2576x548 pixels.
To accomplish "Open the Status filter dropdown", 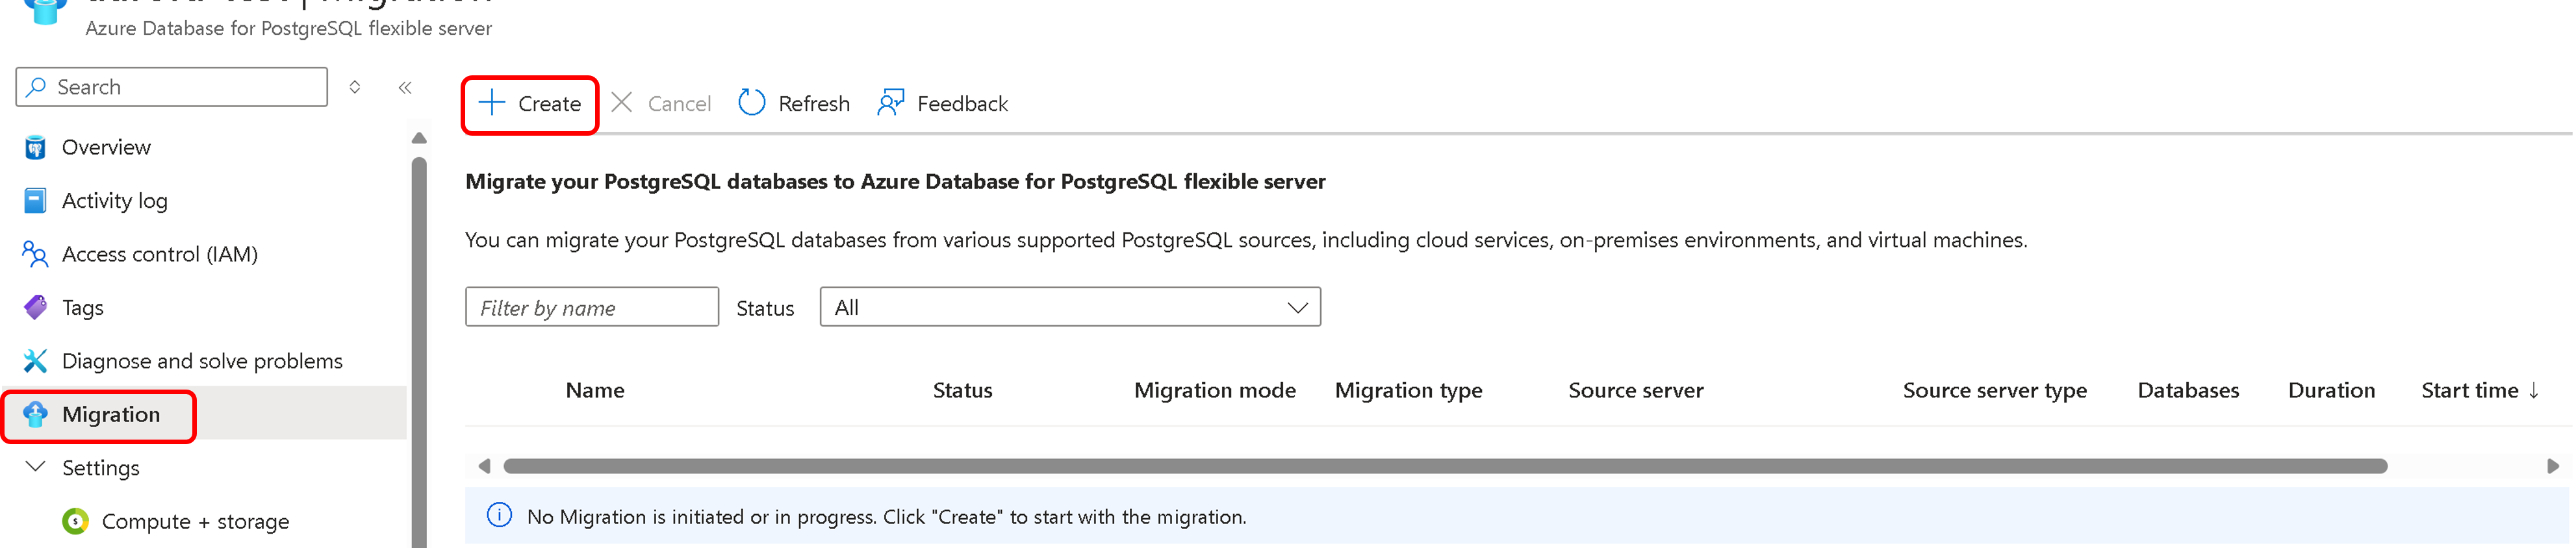I will point(1069,308).
